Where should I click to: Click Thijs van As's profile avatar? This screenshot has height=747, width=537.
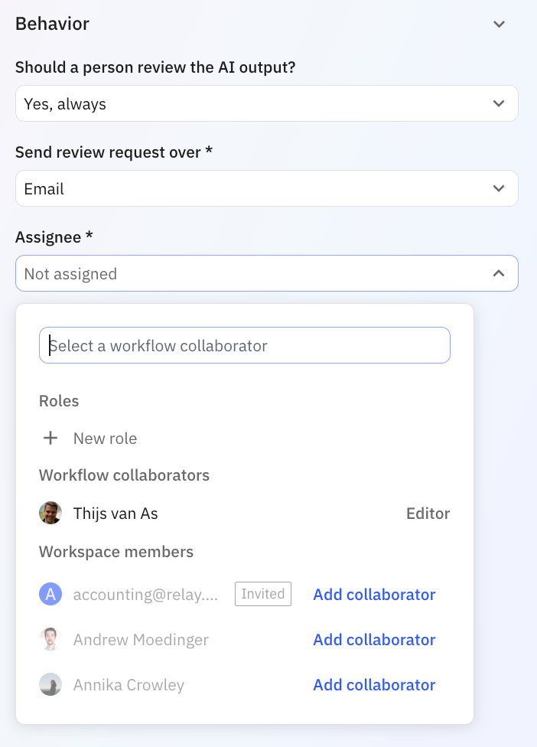point(50,513)
